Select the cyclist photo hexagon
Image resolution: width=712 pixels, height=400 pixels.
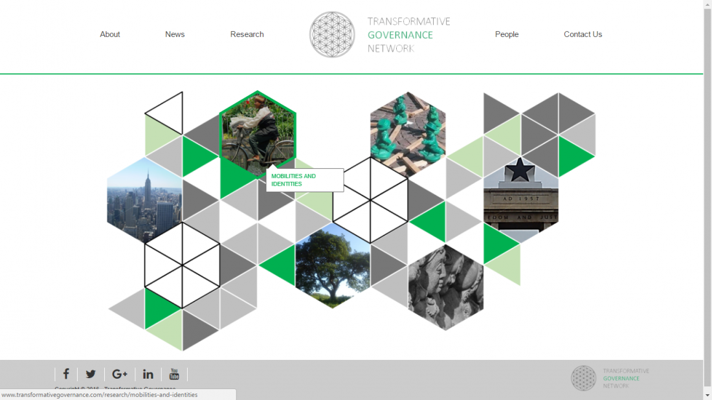pos(257,133)
